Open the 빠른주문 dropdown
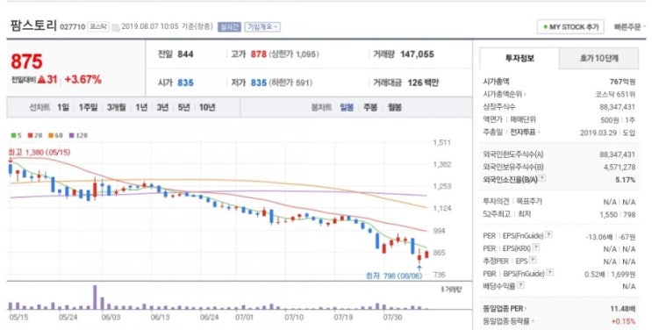 coord(629,27)
